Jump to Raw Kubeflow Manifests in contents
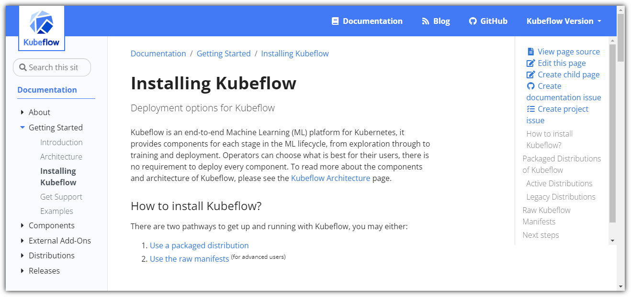The width and height of the screenshot is (631, 297). click(546, 216)
